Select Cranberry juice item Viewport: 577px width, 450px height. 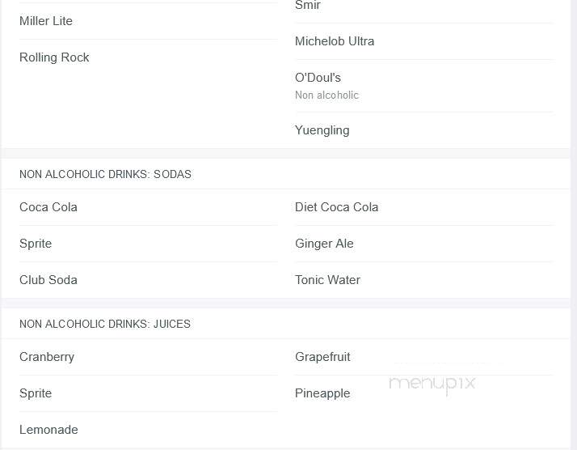pos(47,357)
